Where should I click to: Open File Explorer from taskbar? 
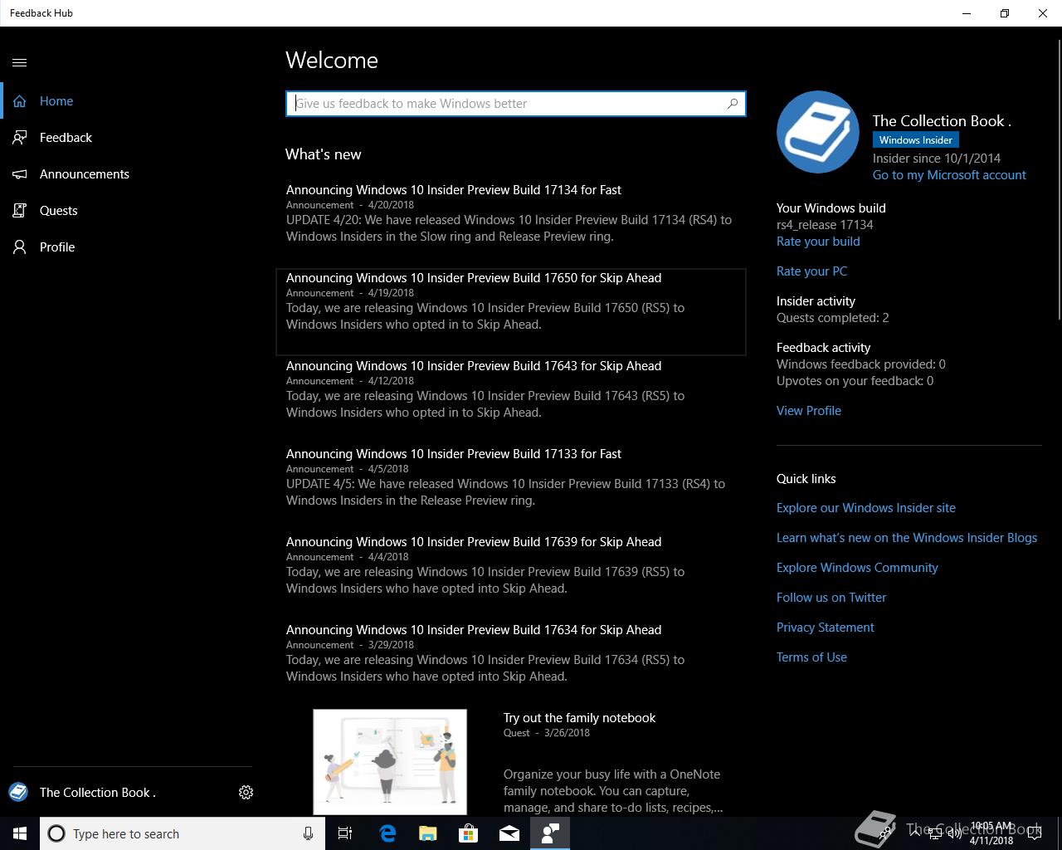point(428,833)
